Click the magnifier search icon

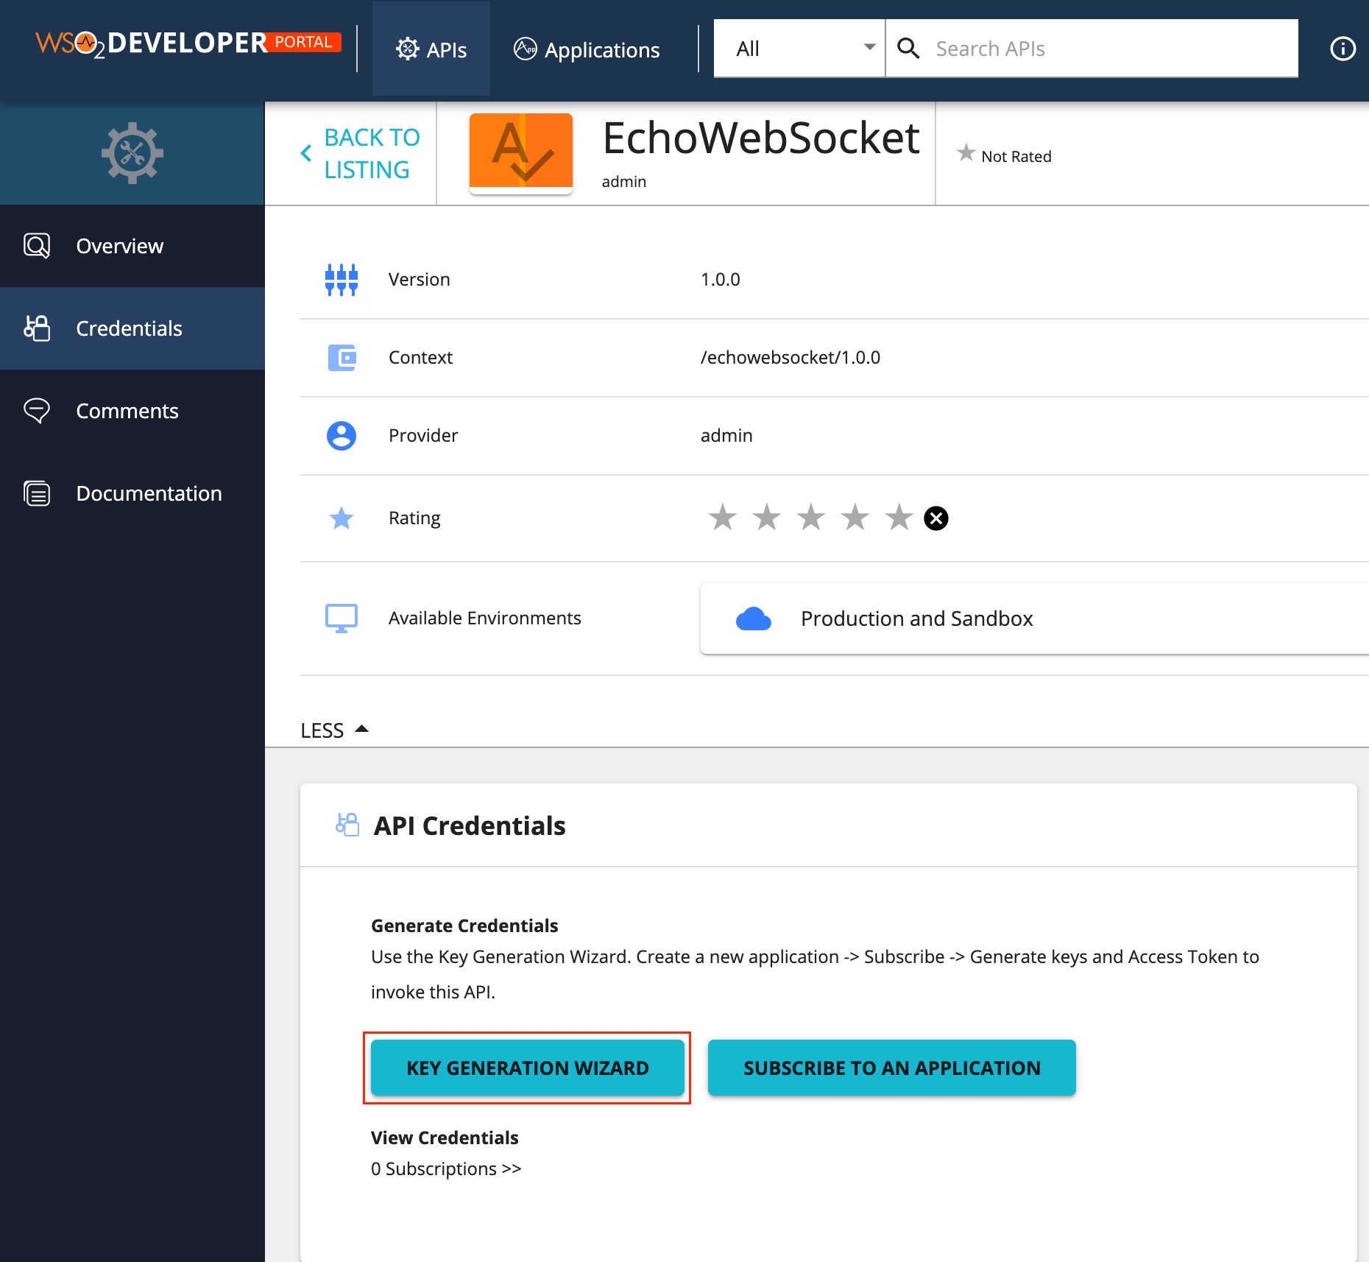[908, 49]
